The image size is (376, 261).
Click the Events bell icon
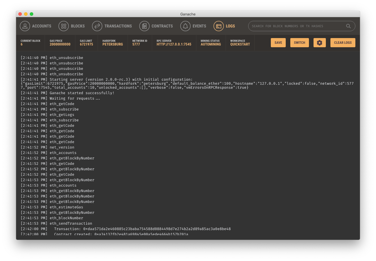(x=185, y=26)
